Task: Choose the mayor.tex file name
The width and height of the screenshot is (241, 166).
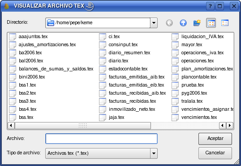Action: coord(192,45)
